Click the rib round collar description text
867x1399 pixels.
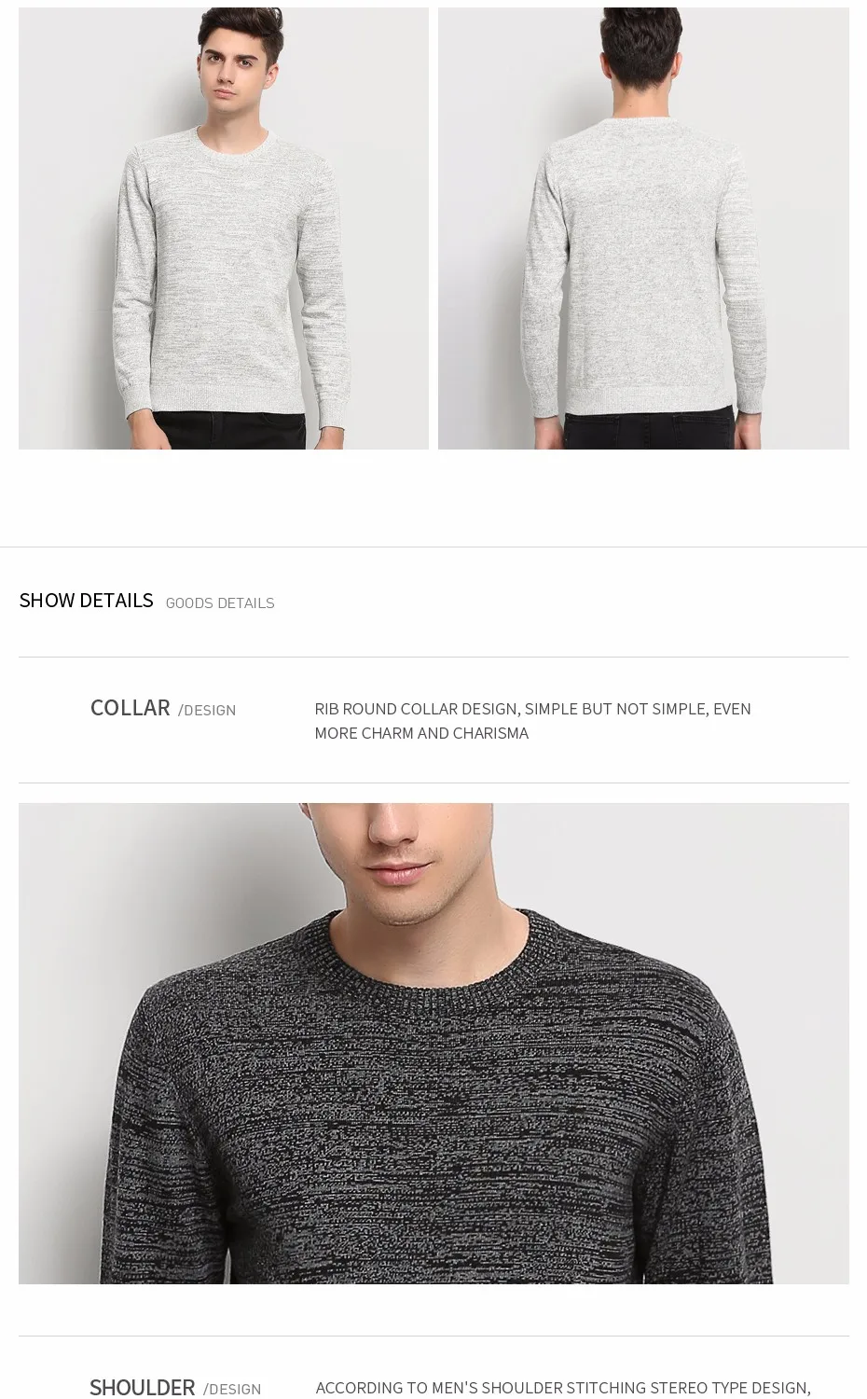532,721
